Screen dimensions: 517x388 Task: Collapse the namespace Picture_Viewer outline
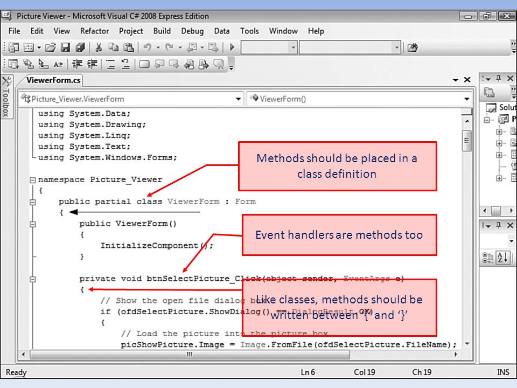[x=33, y=180]
